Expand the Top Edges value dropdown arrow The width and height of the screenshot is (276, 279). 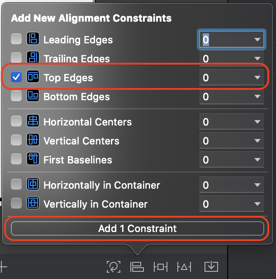[257, 77]
